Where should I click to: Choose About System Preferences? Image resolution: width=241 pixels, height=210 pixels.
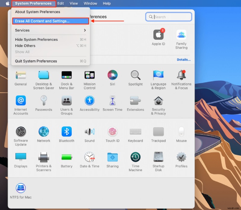point(37,12)
